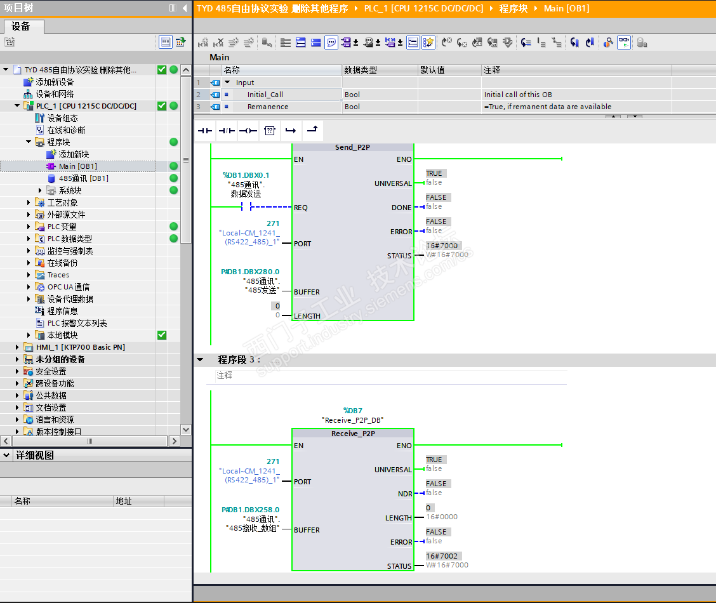Image resolution: width=716 pixels, height=603 pixels.
Task: Insert coil assignment element
Action: tap(248, 131)
